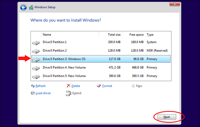Sort by the Type column header
The image size is (200, 127).
157,35
